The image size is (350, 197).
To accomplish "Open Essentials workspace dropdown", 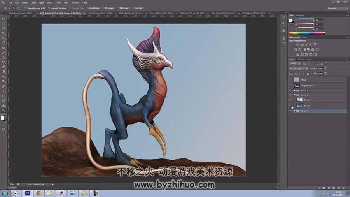I will tap(338, 8).
